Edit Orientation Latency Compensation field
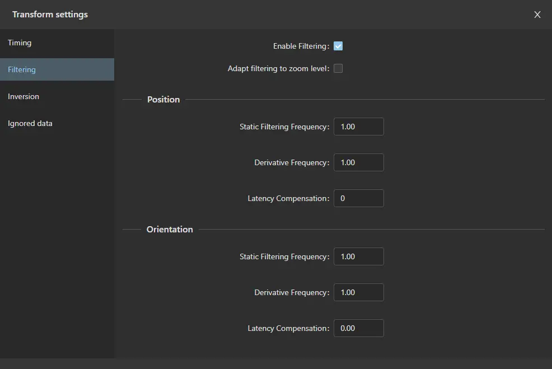 [358, 328]
